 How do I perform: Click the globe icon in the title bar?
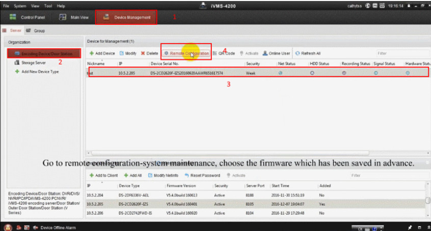click(367, 6)
